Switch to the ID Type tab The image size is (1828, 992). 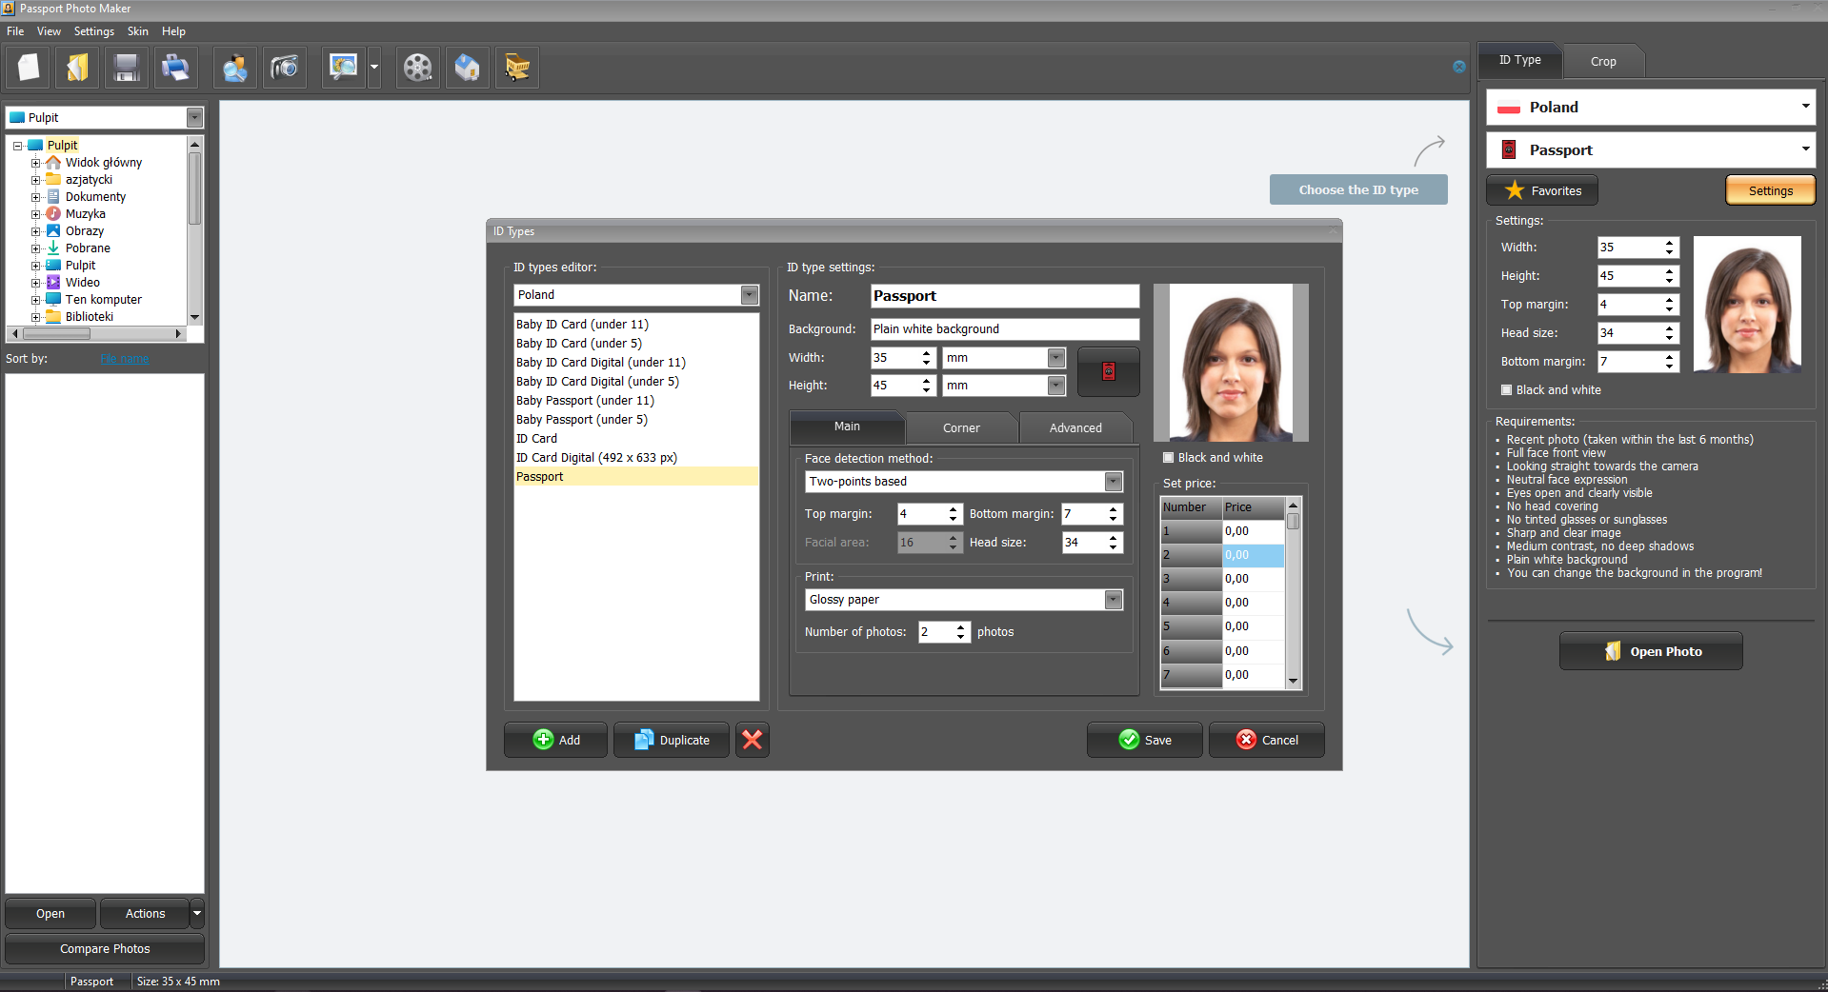[1520, 60]
